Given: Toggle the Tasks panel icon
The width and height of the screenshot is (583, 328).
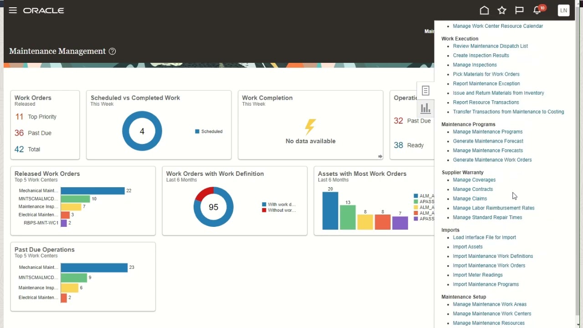Looking at the screenshot, I should point(425,91).
